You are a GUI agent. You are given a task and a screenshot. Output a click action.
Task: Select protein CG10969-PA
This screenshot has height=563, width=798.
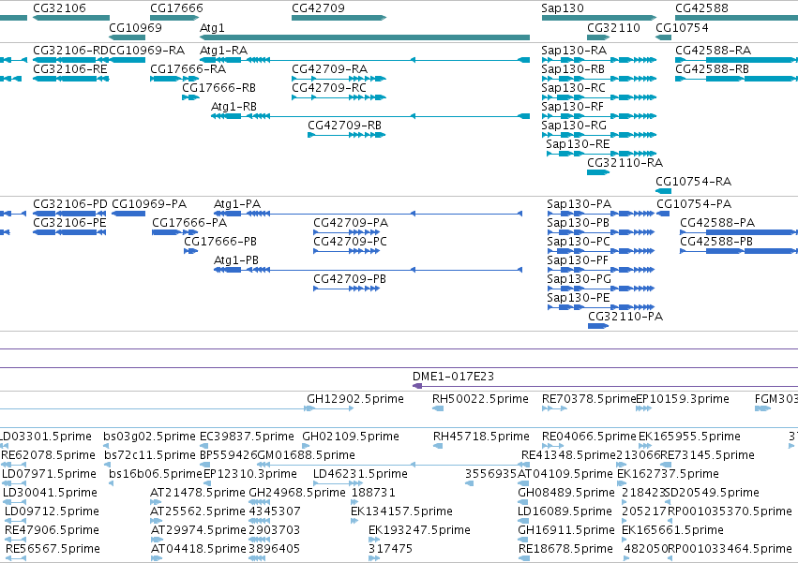click(x=128, y=214)
